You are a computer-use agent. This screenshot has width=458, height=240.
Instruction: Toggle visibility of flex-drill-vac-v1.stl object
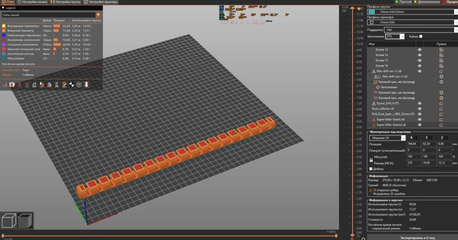pyautogui.click(x=420, y=71)
